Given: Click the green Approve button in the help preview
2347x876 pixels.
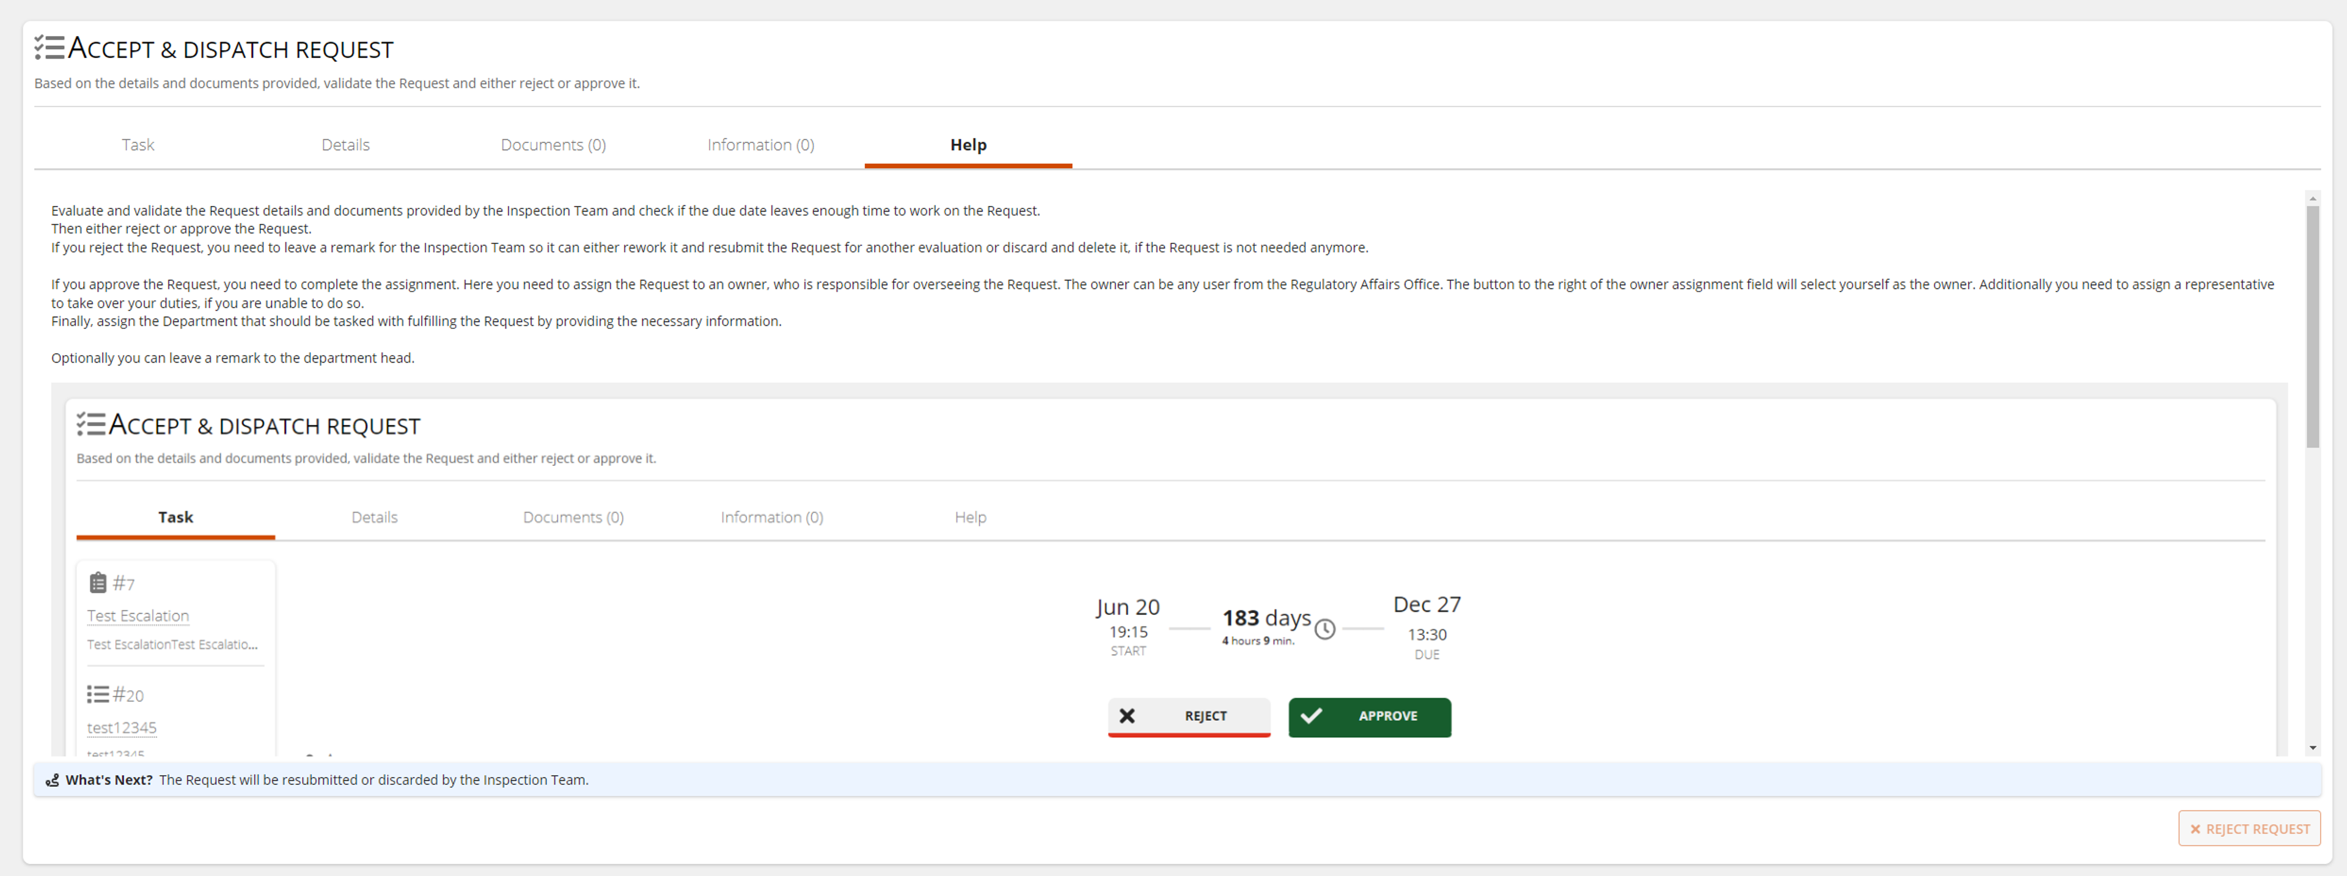Looking at the screenshot, I should tap(1369, 718).
